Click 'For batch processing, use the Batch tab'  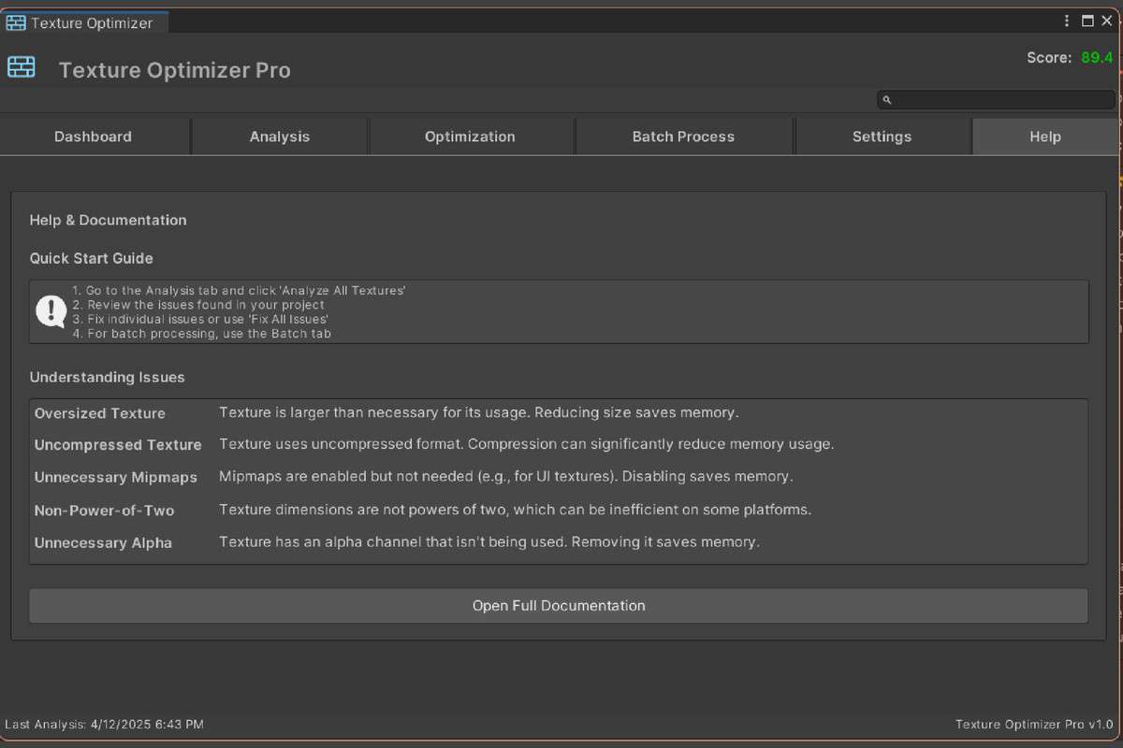tap(202, 333)
